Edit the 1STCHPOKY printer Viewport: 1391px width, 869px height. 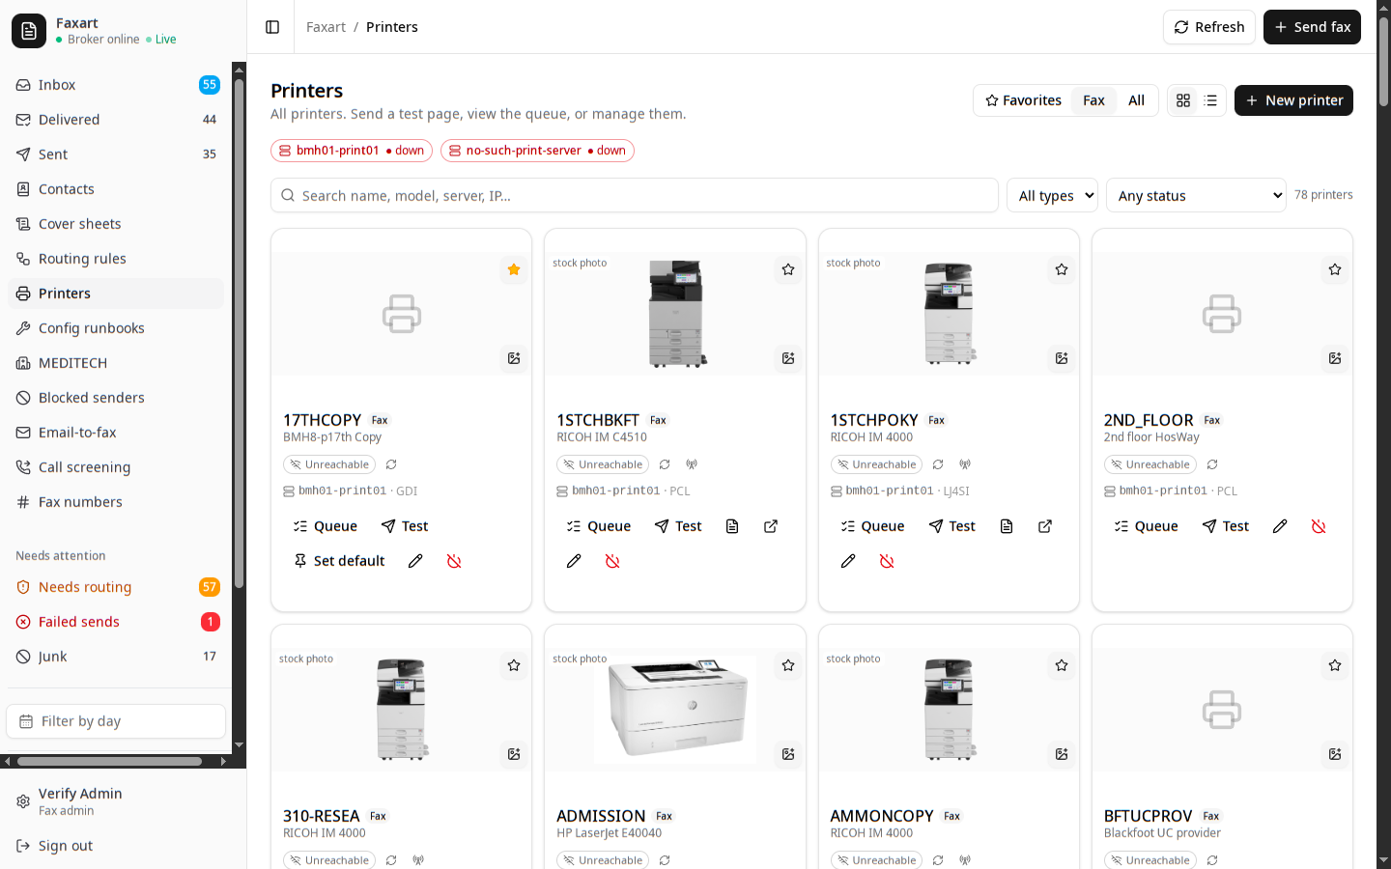point(848,561)
